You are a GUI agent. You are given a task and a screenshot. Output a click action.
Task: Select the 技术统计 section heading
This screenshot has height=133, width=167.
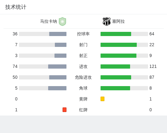tap(16, 7)
